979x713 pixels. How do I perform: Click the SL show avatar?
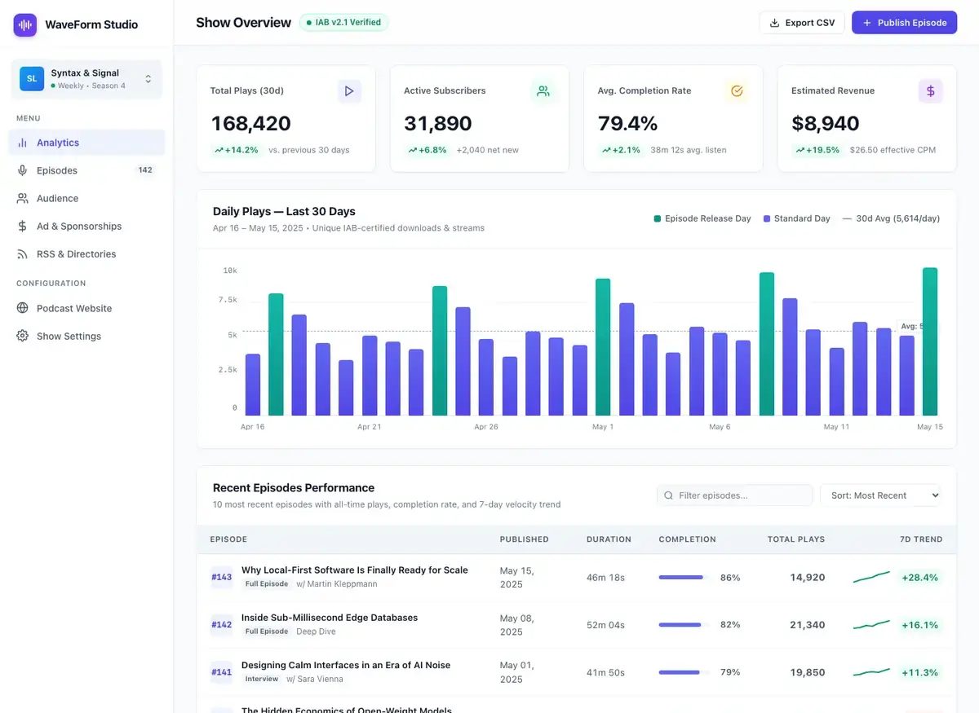pos(32,78)
